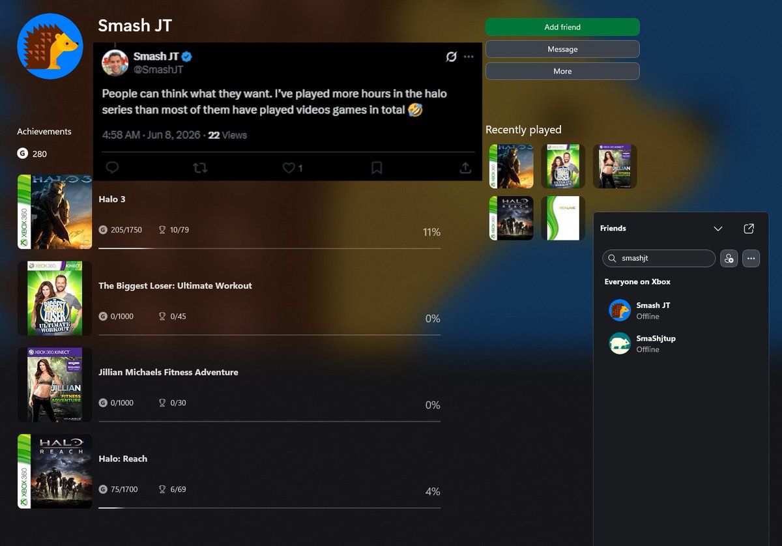Click the @SmashJT handle
Image resolution: width=782 pixels, height=546 pixels.
pos(158,69)
